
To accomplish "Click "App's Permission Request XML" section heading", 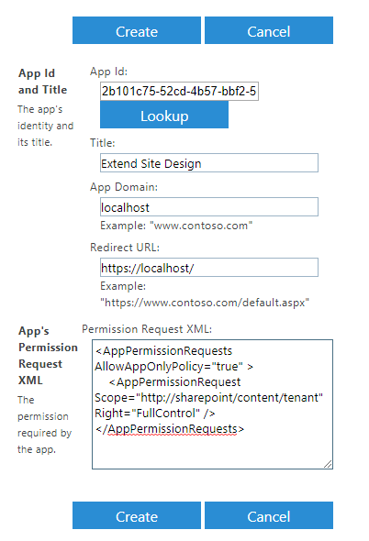I will pyautogui.click(x=48, y=356).
